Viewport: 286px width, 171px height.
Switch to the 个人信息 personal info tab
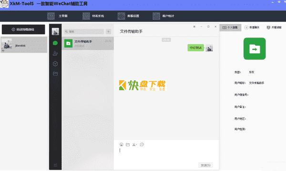point(230,28)
